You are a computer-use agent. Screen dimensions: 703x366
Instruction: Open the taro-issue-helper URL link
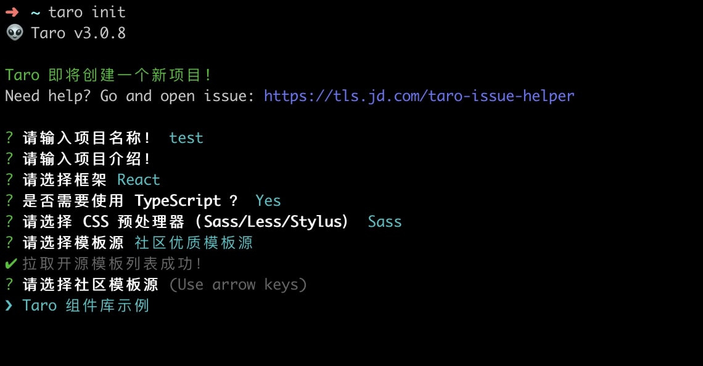pyautogui.click(x=419, y=96)
